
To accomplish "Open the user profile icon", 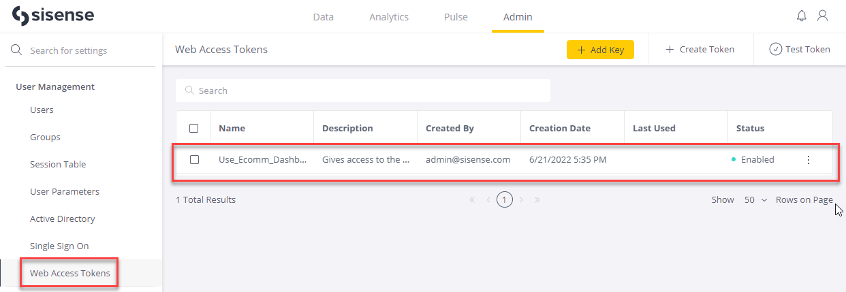I will (x=823, y=16).
